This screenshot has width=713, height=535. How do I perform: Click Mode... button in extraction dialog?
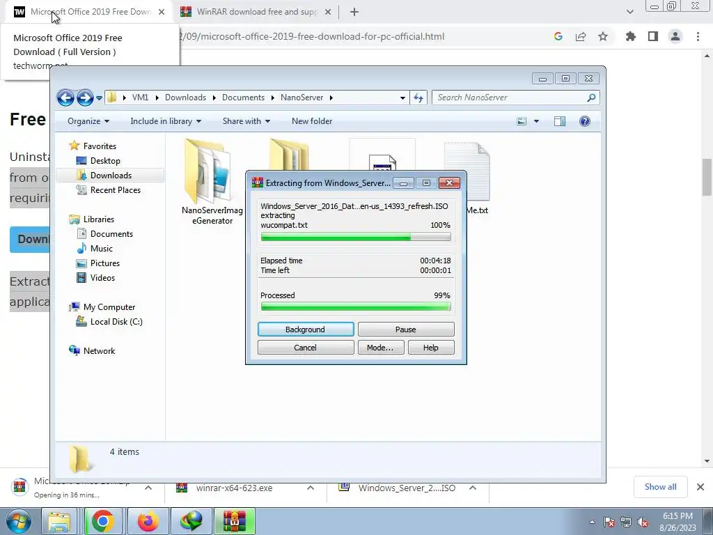click(380, 348)
